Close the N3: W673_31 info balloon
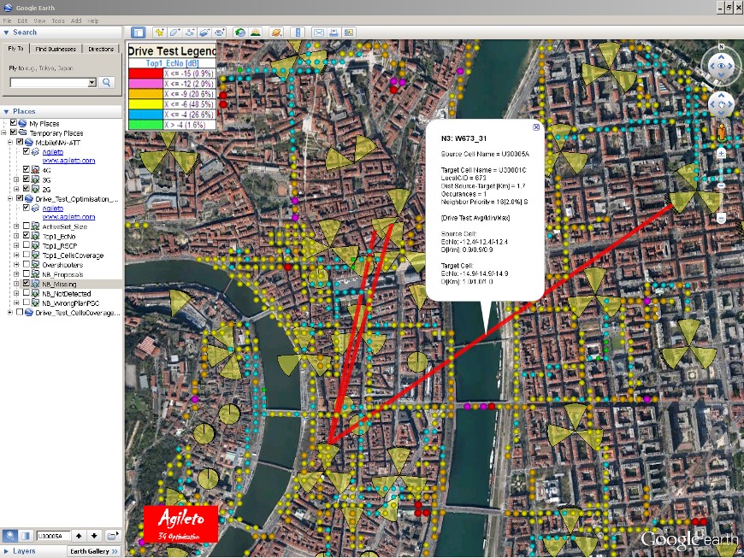Screen dimensions: 744x558 click(x=536, y=127)
